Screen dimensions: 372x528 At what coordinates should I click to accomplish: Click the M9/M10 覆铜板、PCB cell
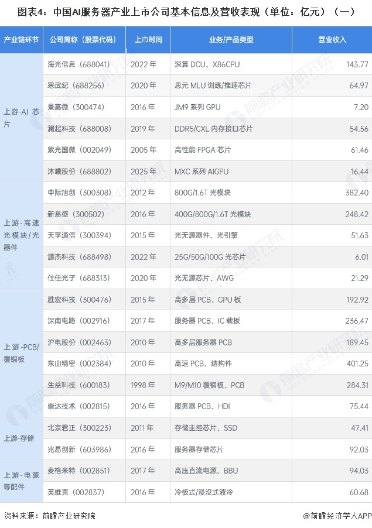click(x=231, y=385)
